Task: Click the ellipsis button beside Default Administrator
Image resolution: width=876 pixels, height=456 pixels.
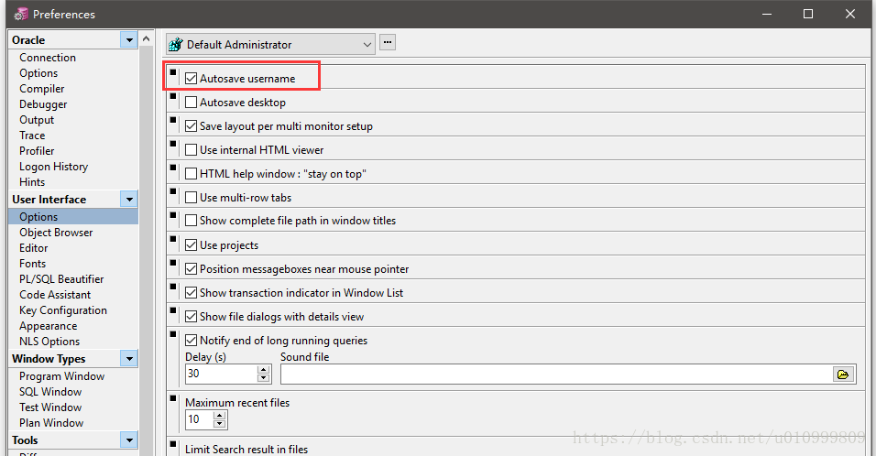Action: [x=388, y=42]
